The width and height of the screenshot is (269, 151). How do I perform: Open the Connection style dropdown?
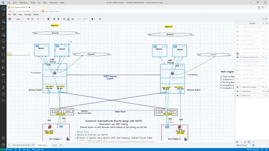79,19
